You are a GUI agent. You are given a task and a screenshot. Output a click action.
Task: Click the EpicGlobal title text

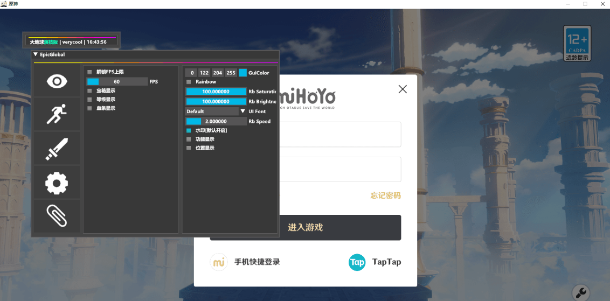(52, 54)
